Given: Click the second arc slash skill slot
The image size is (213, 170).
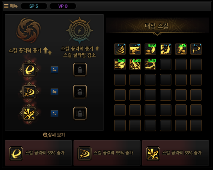Looking at the screenshot, I should pos(29,92).
